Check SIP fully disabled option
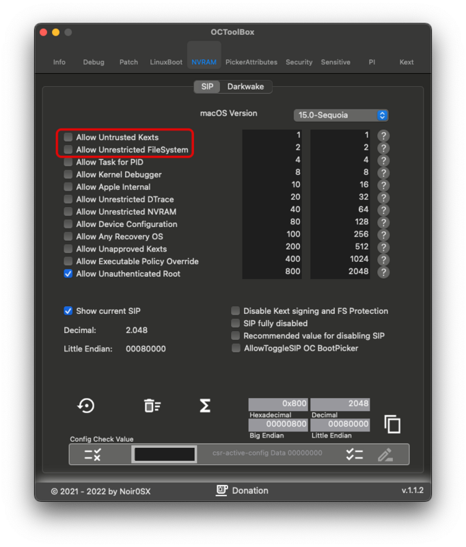This screenshot has height=547, width=466. point(236,323)
